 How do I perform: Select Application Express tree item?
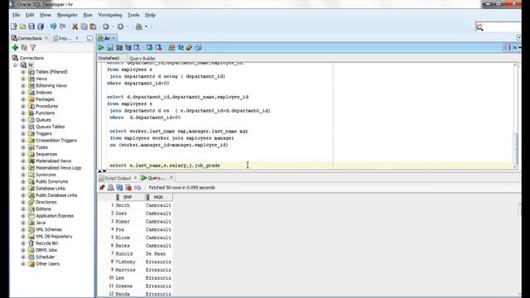55,216
